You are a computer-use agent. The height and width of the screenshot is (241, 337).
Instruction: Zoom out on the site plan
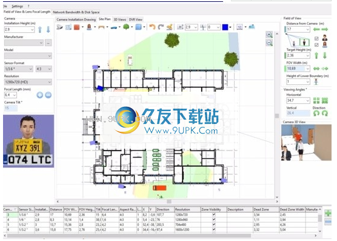click(269, 42)
